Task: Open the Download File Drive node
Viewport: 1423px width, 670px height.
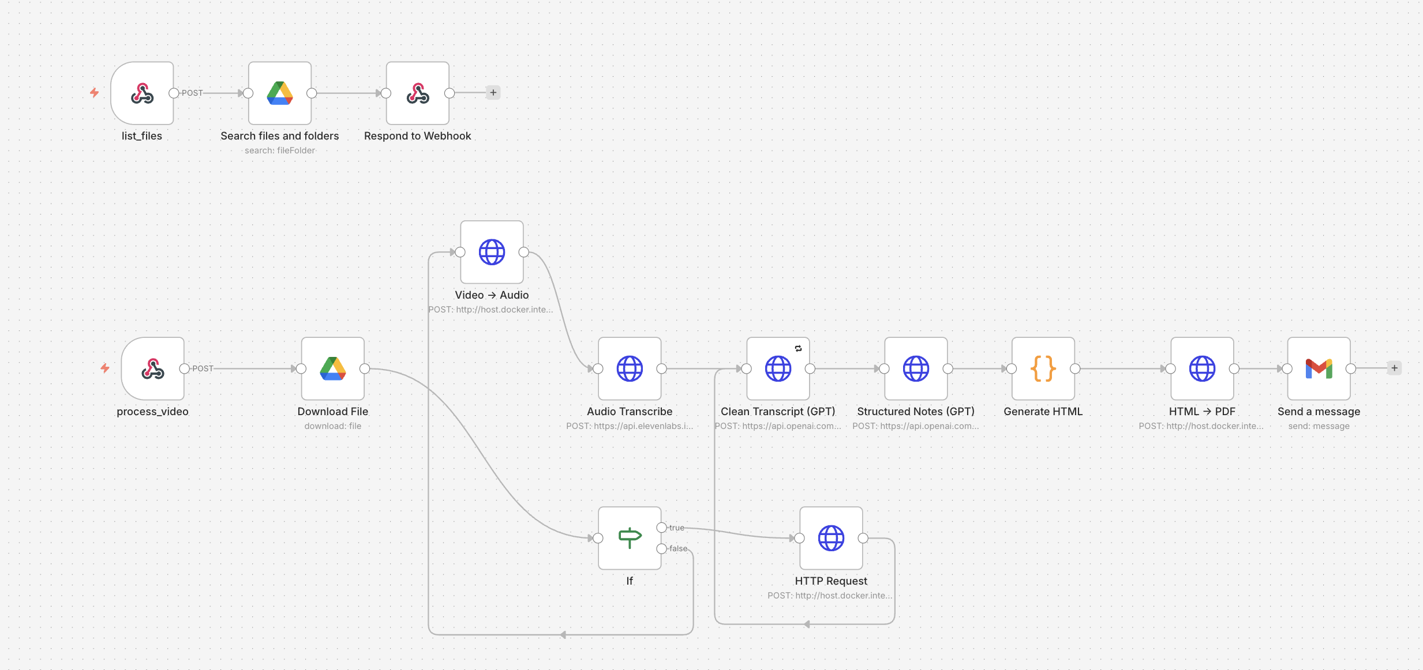Action: pyautogui.click(x=333, y=368)
